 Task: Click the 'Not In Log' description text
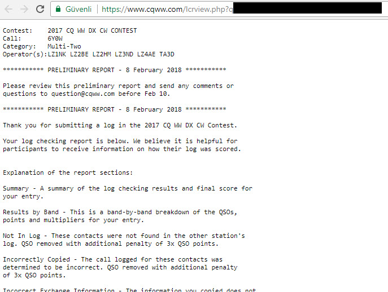pyautogui.click(x=124, y=240)
